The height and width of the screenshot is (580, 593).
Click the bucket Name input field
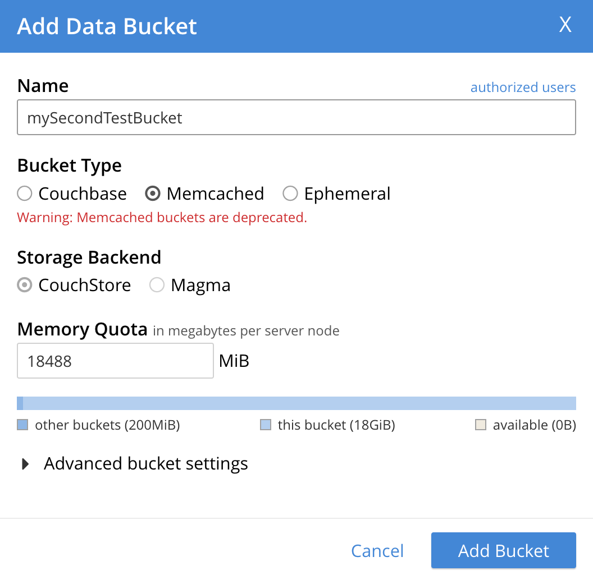296,117
